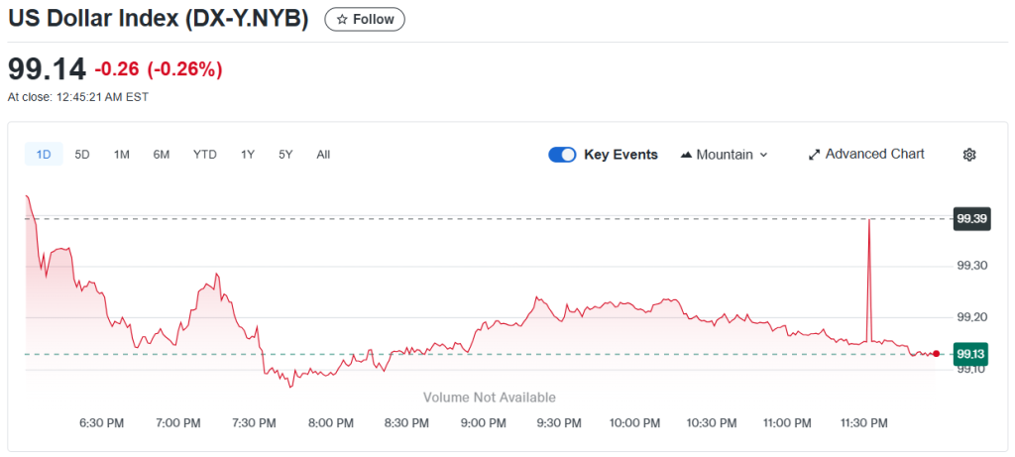The image size is (1015, 457).
Task: Switch chart to 1Y range
Action: tap(248, 155)
